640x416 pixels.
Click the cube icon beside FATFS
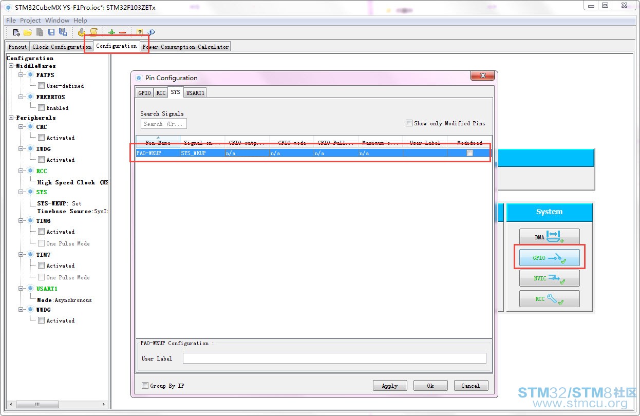30,75
